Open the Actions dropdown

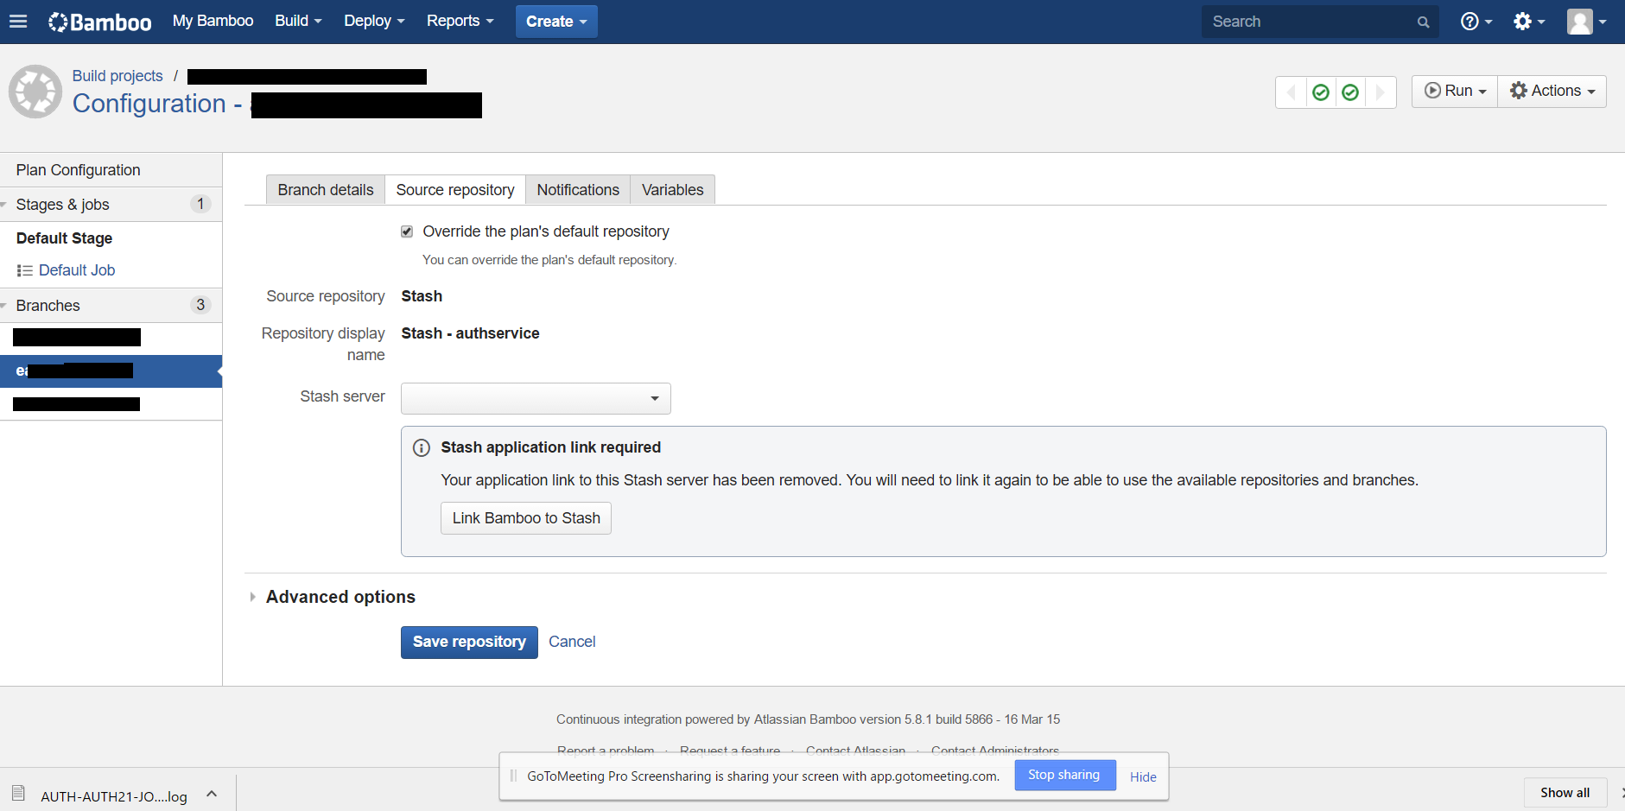[1552, 91]
